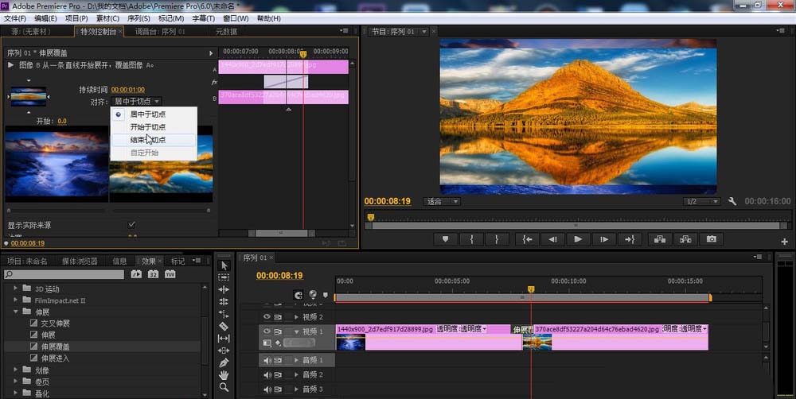The height and width of the screenshot is (399, 796).
Task: Export a frame with the camera icon
Action: [711, 239]
